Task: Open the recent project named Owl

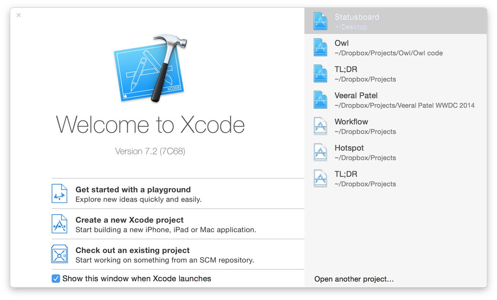Action: click(342, 43)
